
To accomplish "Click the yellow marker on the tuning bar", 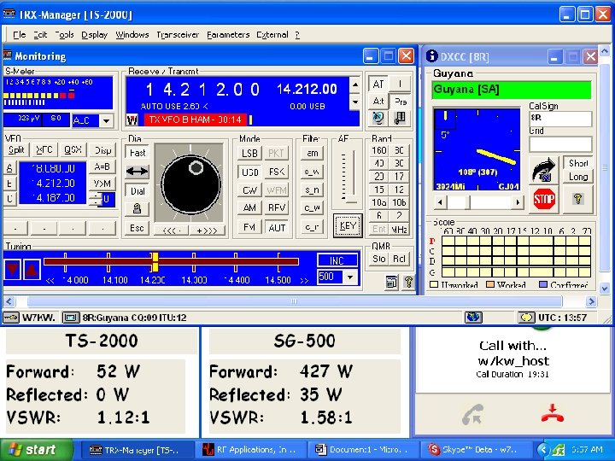I will click(x=155, y=262).
